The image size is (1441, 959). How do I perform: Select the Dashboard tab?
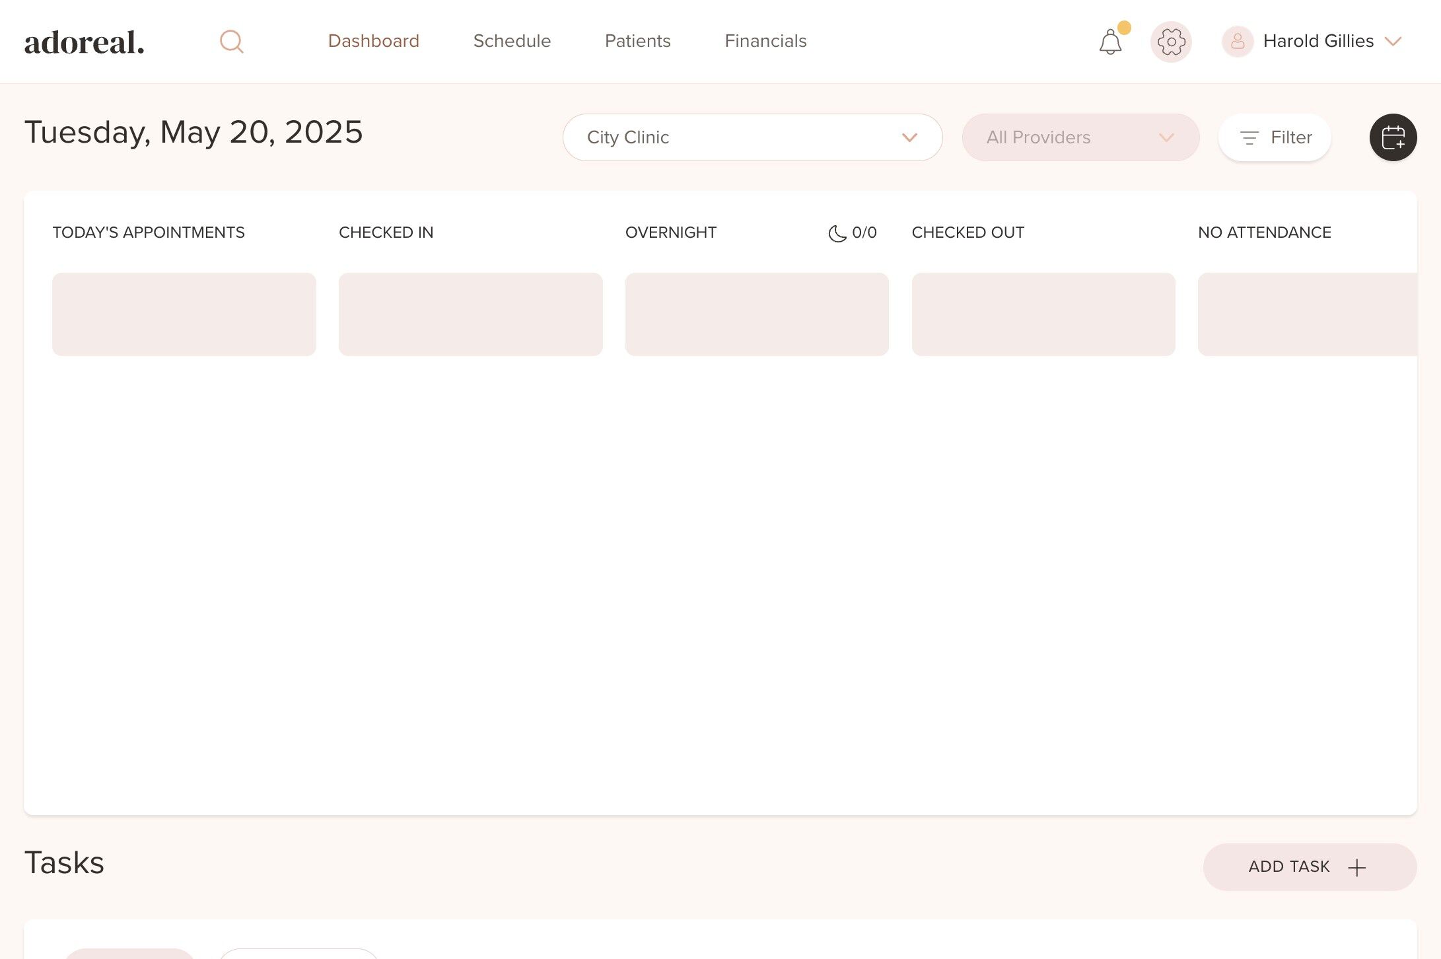point(373,41)
